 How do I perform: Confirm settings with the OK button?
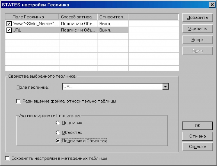pos(197,126)
